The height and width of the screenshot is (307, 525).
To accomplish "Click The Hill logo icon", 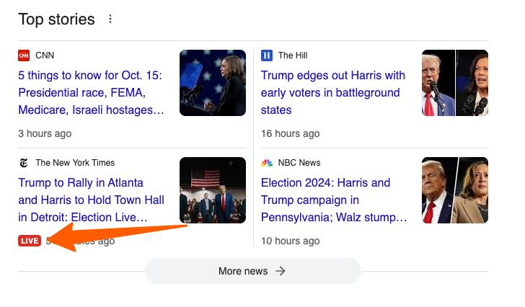I will click(267, 55).
